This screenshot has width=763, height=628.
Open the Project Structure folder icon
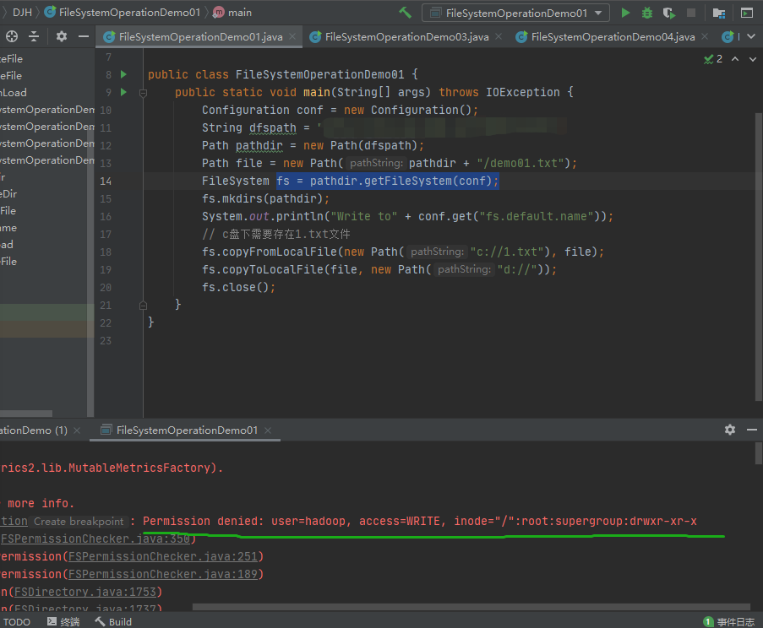[x=719, y=14]
